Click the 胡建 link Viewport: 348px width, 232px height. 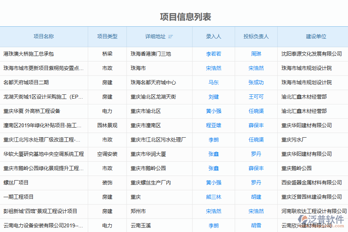[256, 197]
